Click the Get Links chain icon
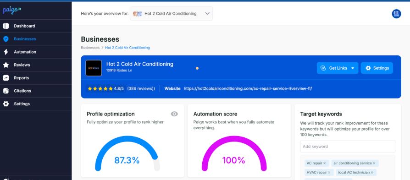 click(x=323, y=68)
